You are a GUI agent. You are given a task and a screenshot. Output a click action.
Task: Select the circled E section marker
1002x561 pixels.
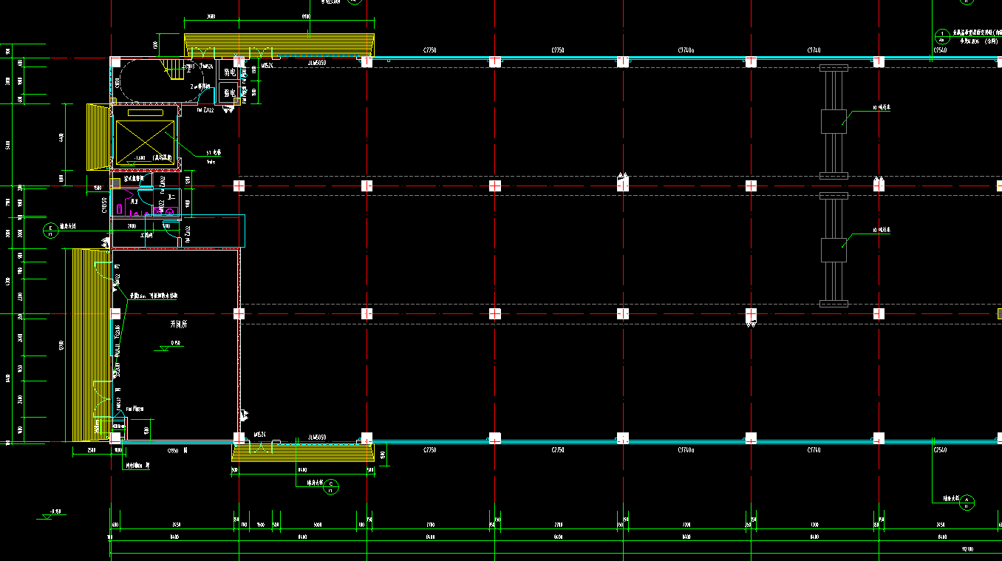coord(50,231)
